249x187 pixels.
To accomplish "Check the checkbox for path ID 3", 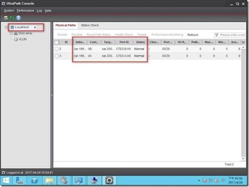I will click(57, 56).
